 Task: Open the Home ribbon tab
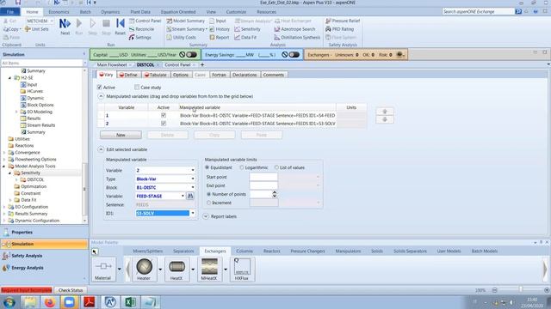[x=32, y=11]
